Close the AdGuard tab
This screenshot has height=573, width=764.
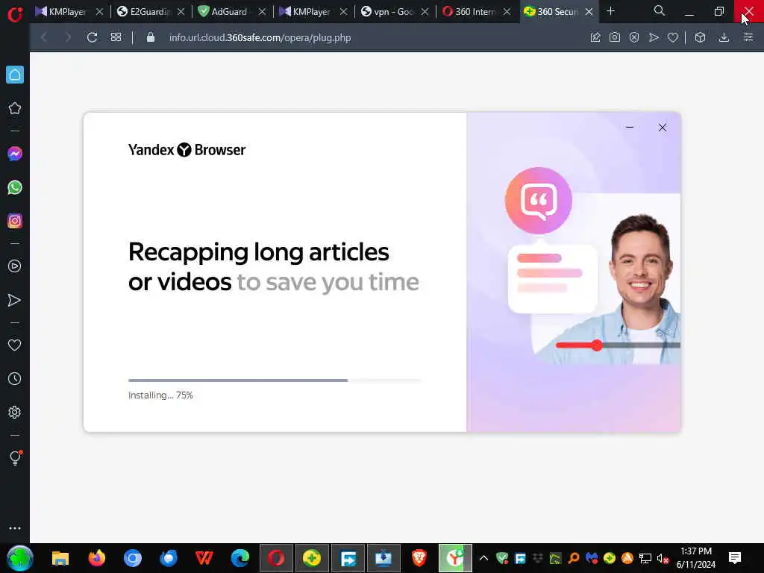click(x=262, y=12)
